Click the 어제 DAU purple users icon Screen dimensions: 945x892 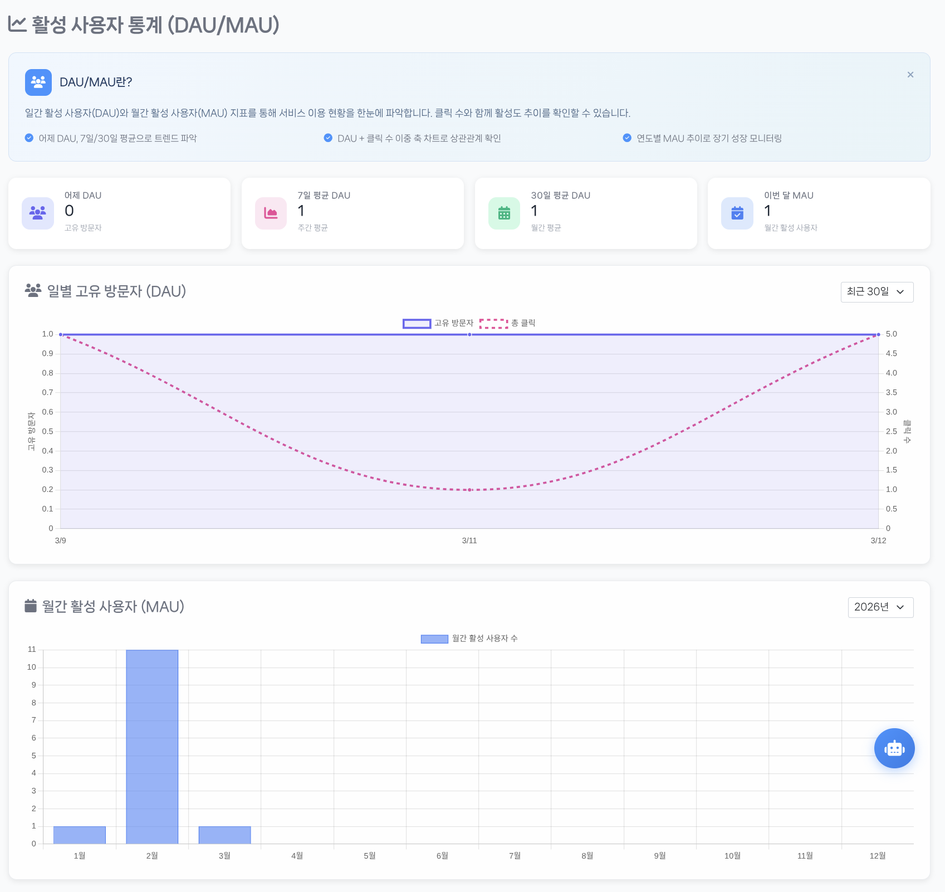pyautogui.click(x=38, y=213)
